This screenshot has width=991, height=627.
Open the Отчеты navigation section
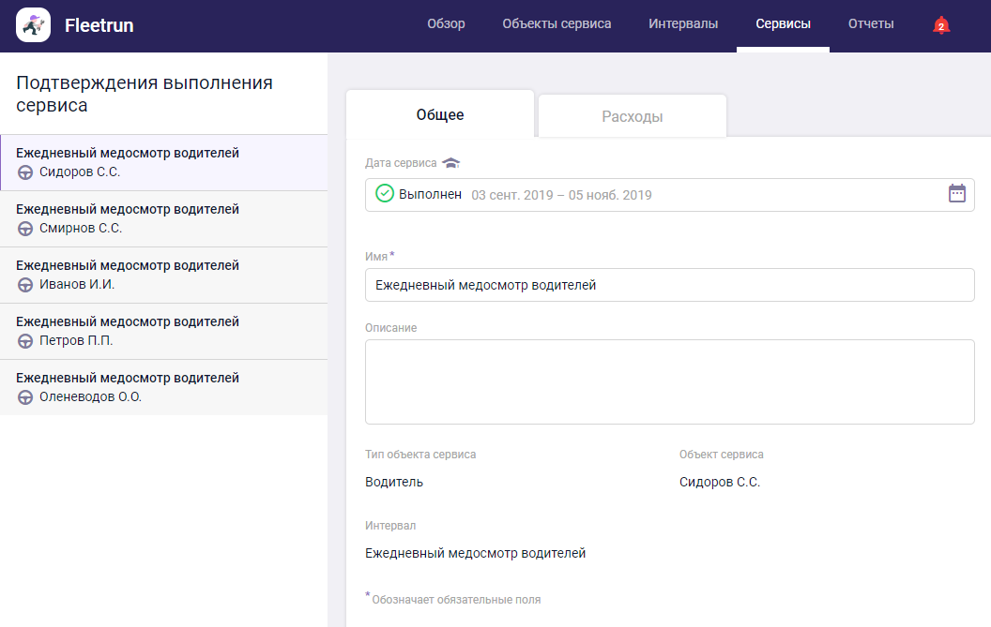click(870, 24)
